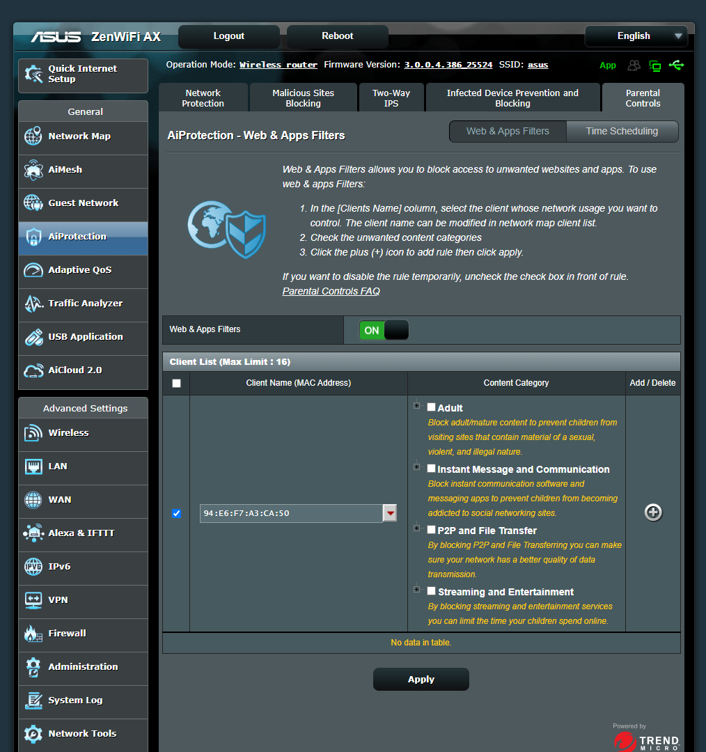Expand the Adult category tree
This screenshot has width=706, height=752.
pyautogui.click(x=417, y=406)
